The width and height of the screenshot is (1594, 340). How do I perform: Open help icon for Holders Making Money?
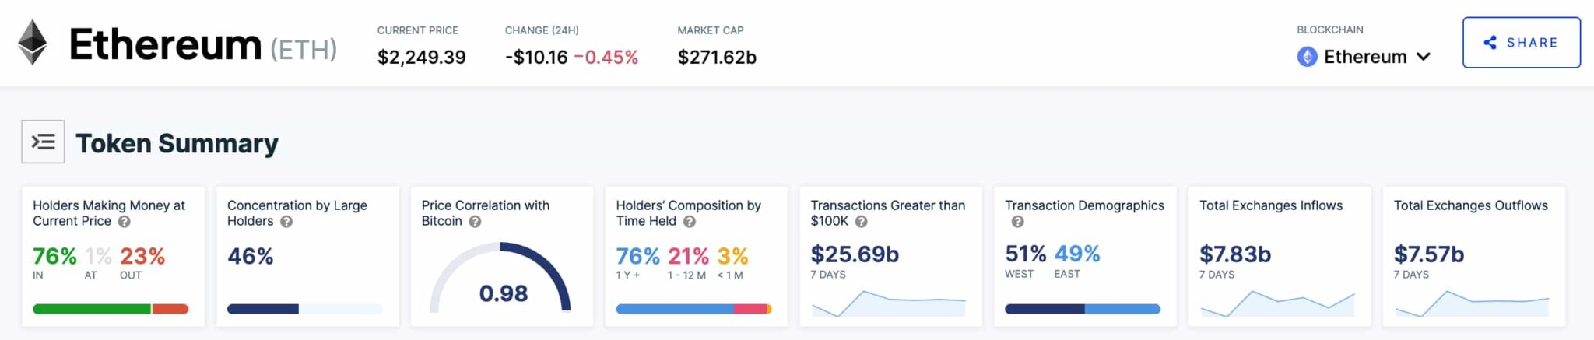pos(124,222)
